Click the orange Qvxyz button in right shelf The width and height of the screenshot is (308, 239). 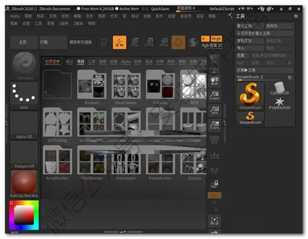pos(214,195)
